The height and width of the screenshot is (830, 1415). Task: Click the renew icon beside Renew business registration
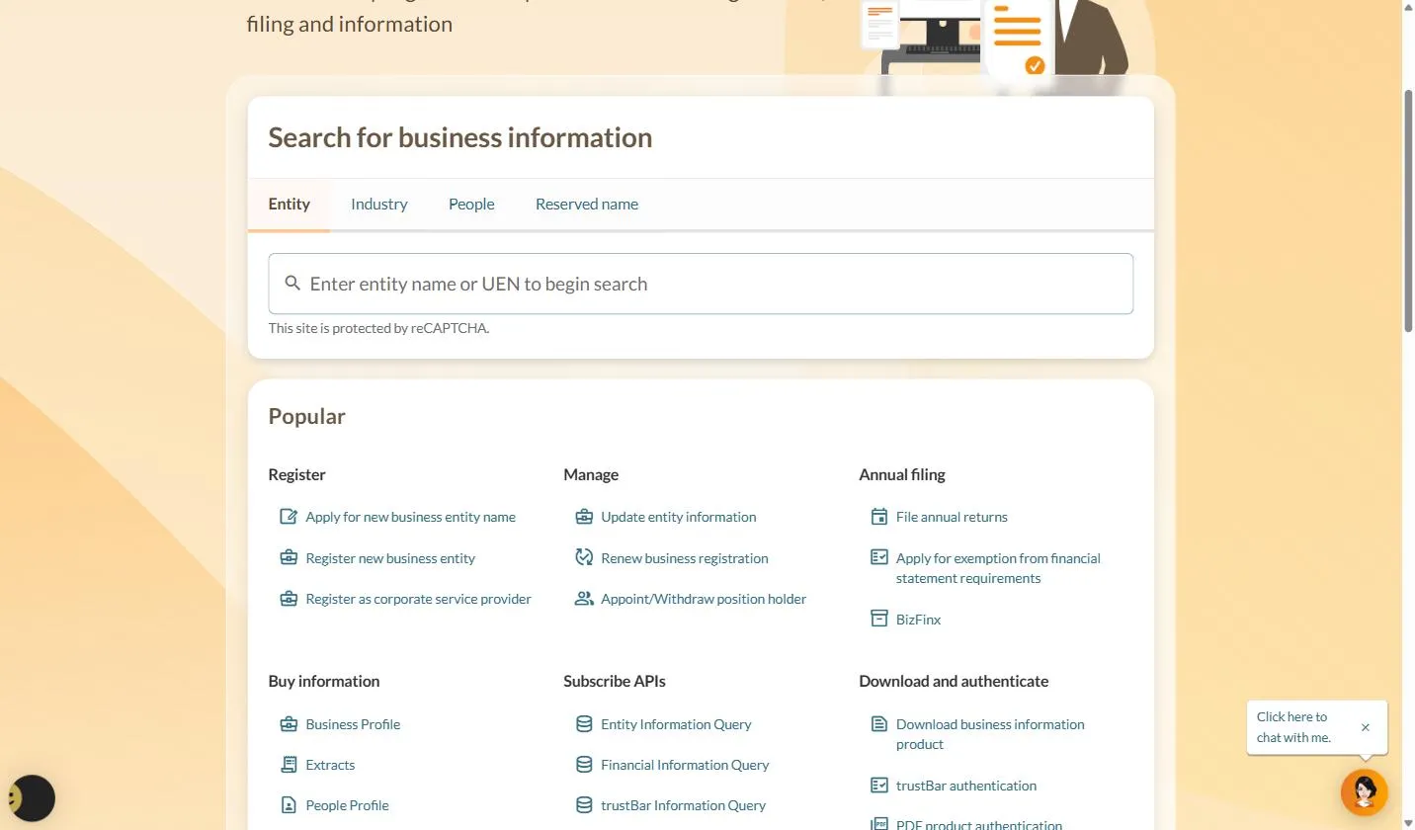pos(584,558)
